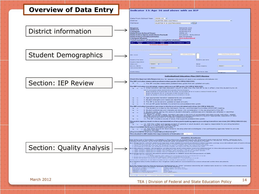Open the Primary Disability dropdown
This screenshot has width=259, height=194.
point(231,66)
